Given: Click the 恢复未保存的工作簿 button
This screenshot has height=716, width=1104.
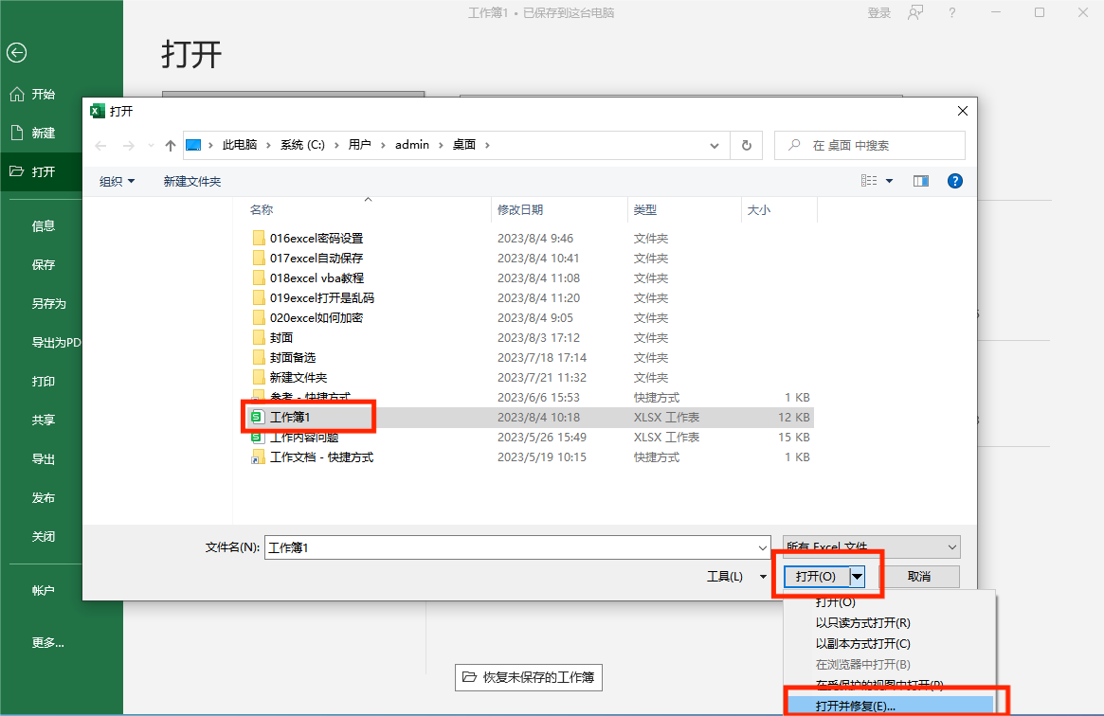Looking at the screenshot, I should point(528,677).
